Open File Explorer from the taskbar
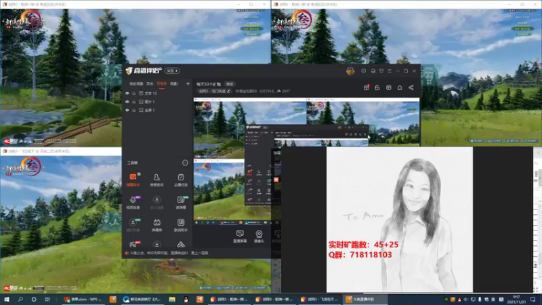Screen dimensions: 542x305 coord(172,300)
